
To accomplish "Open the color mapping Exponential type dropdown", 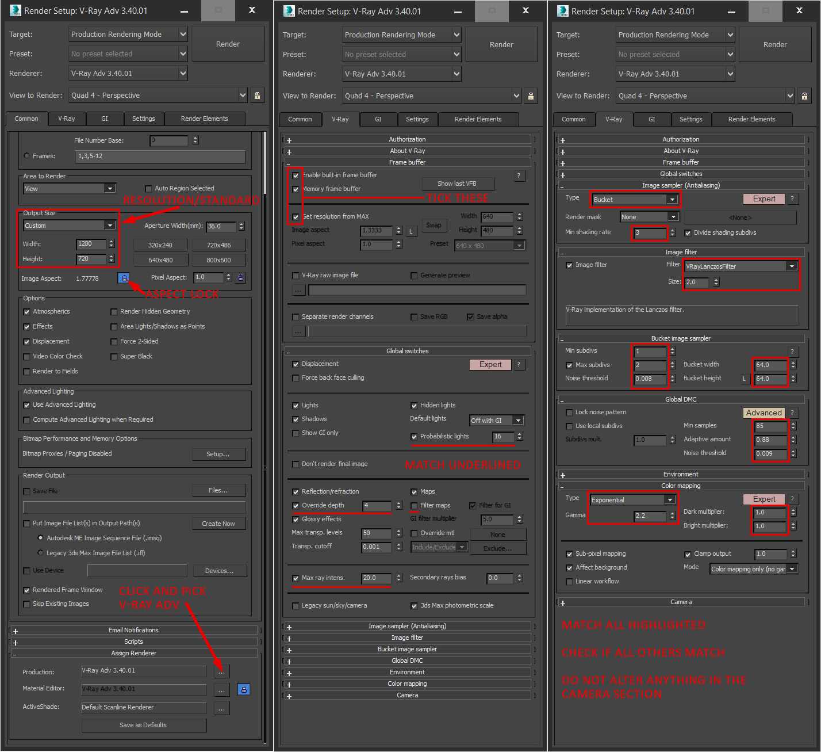I will [632, 500].
